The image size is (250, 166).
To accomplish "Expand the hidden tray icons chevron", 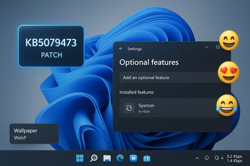I will tap(197, 158).
